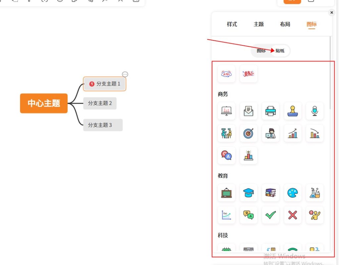The height and width of the screenshot is (265, 339).
Task: Open the 样式 tab
Action: pyautogui.click(x=232, y=24)
